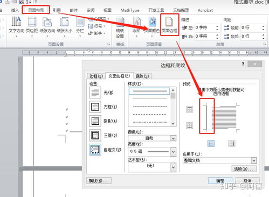The width and height of the screenshot is (269, 197).
Task: Increase the left indent with stepper
Action: tap(217, 26)
